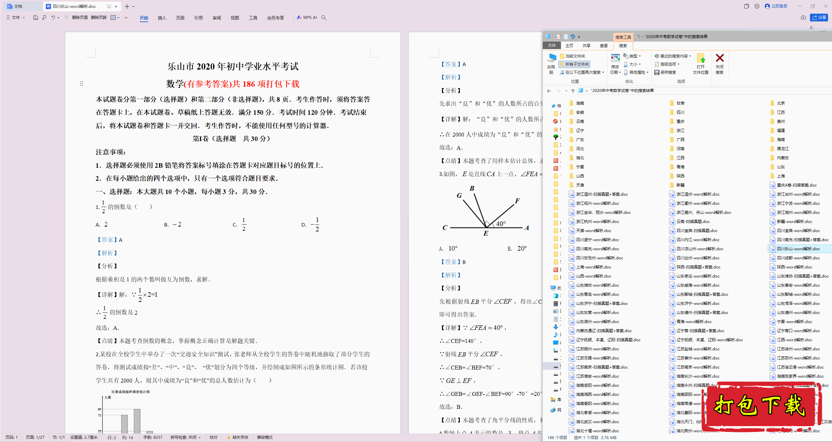Switch to the 页面 tab
832x442 pixels.
[180, 18]
